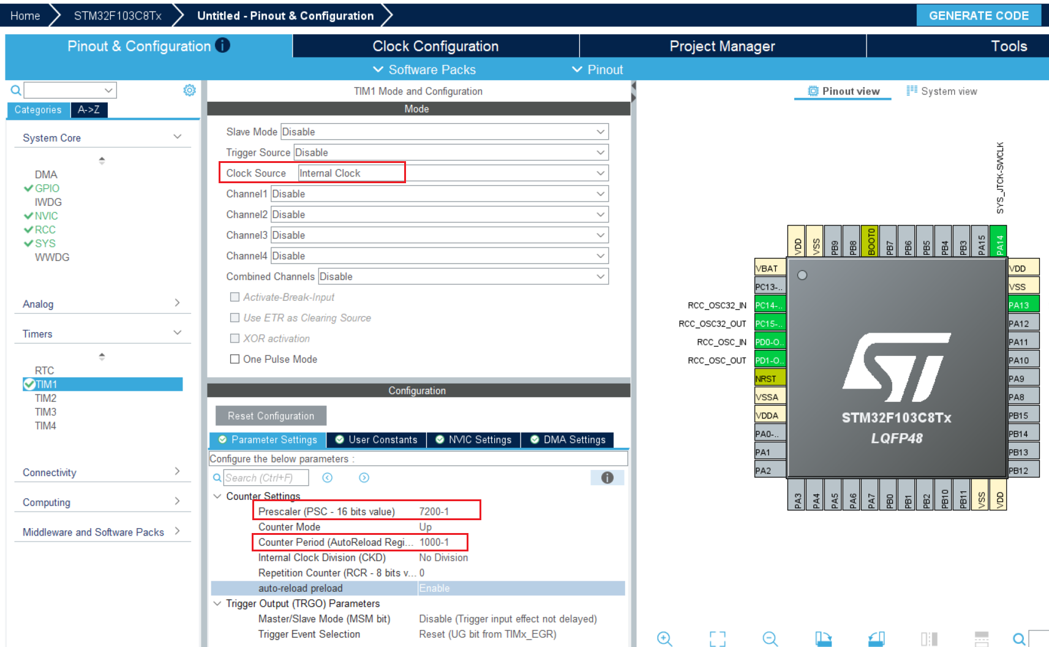This screenshot has height=647, width=1049.
Task: Zoom out of the pinout view
Action: [770, 638]
